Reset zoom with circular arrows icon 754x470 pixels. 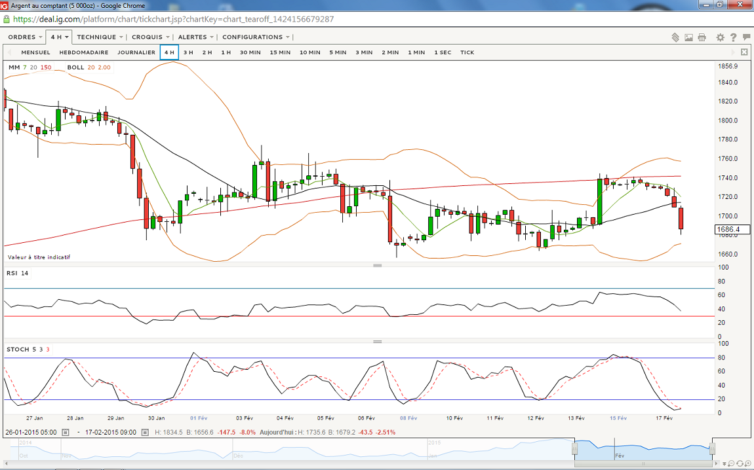click(x=740, y=463)
